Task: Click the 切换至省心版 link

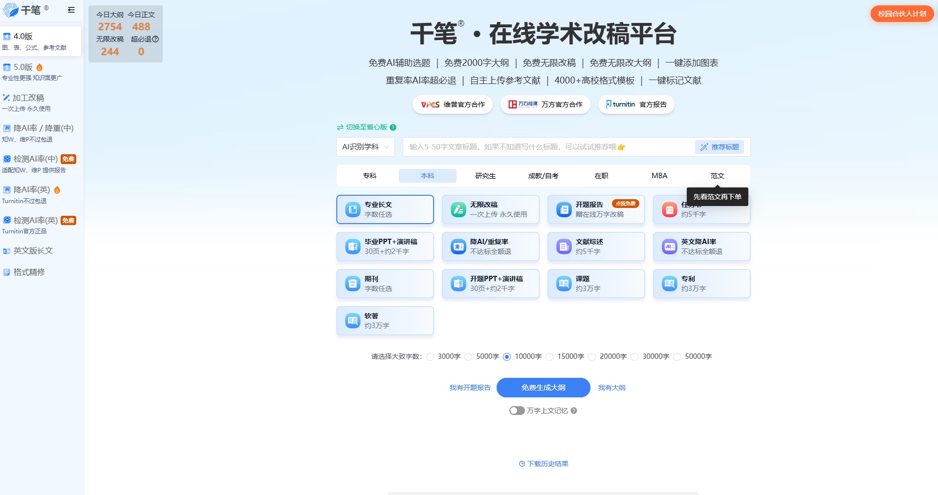Action: (x=366, y=127)
